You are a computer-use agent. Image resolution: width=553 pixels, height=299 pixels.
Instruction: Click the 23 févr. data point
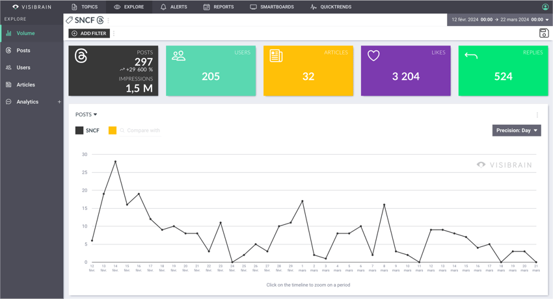tap(221, 222)
